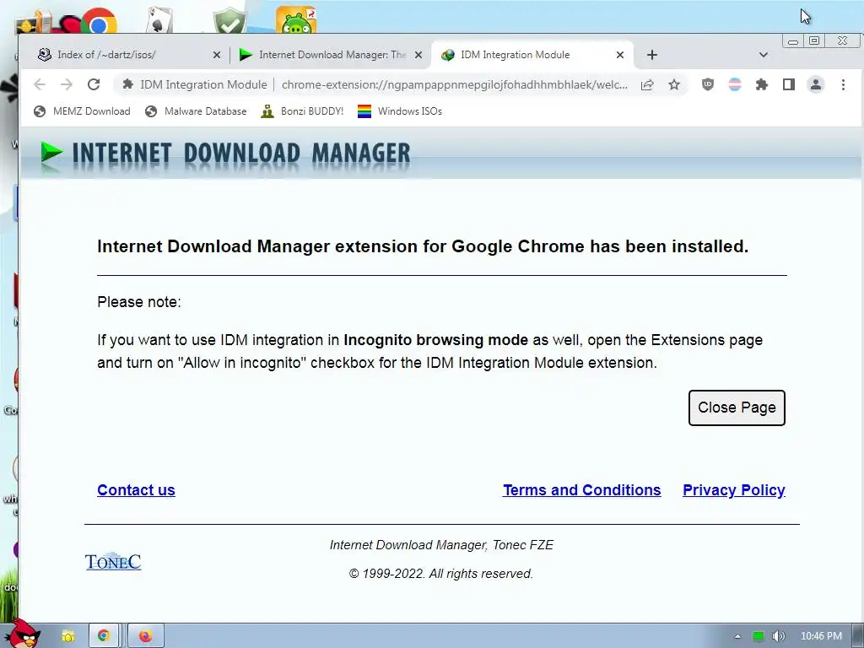Click the green IDM arrow logo in header
This screenshot has width=864, height=648.
point(51,152)
